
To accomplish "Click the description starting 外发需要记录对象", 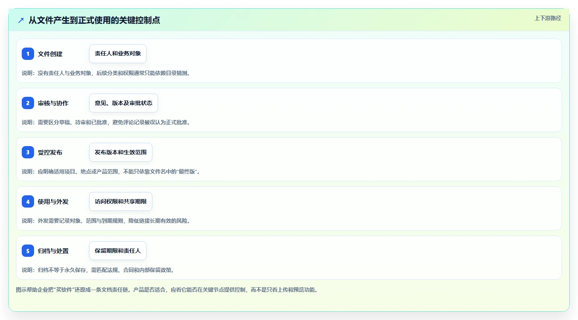I will (107, 221).
